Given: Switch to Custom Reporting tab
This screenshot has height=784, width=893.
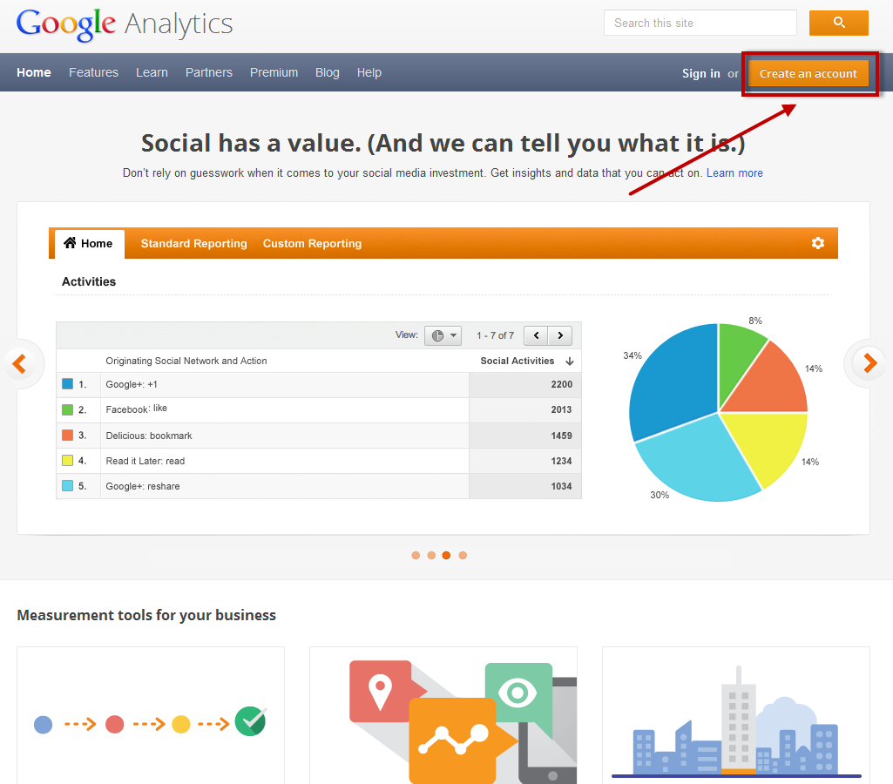Looking at the screenshot, I should point(312,244).
